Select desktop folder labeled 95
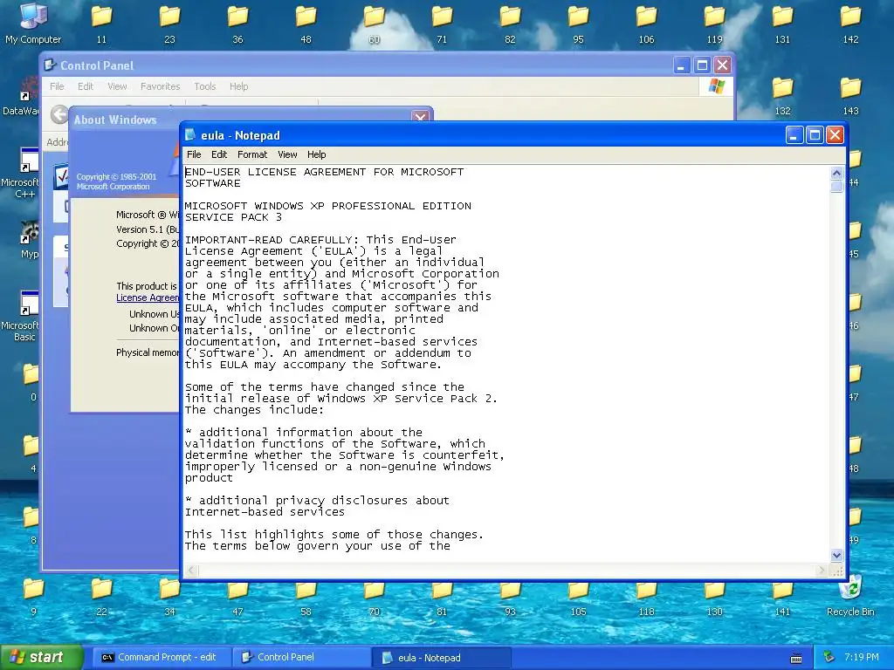894x670 pixels. tap(578, 24)
